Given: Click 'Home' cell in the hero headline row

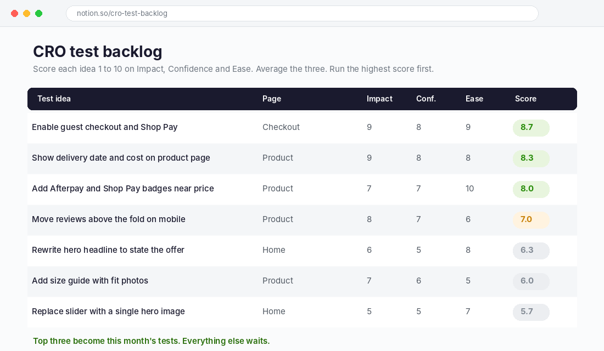Looking at the screenshot, I should (274, 250).
